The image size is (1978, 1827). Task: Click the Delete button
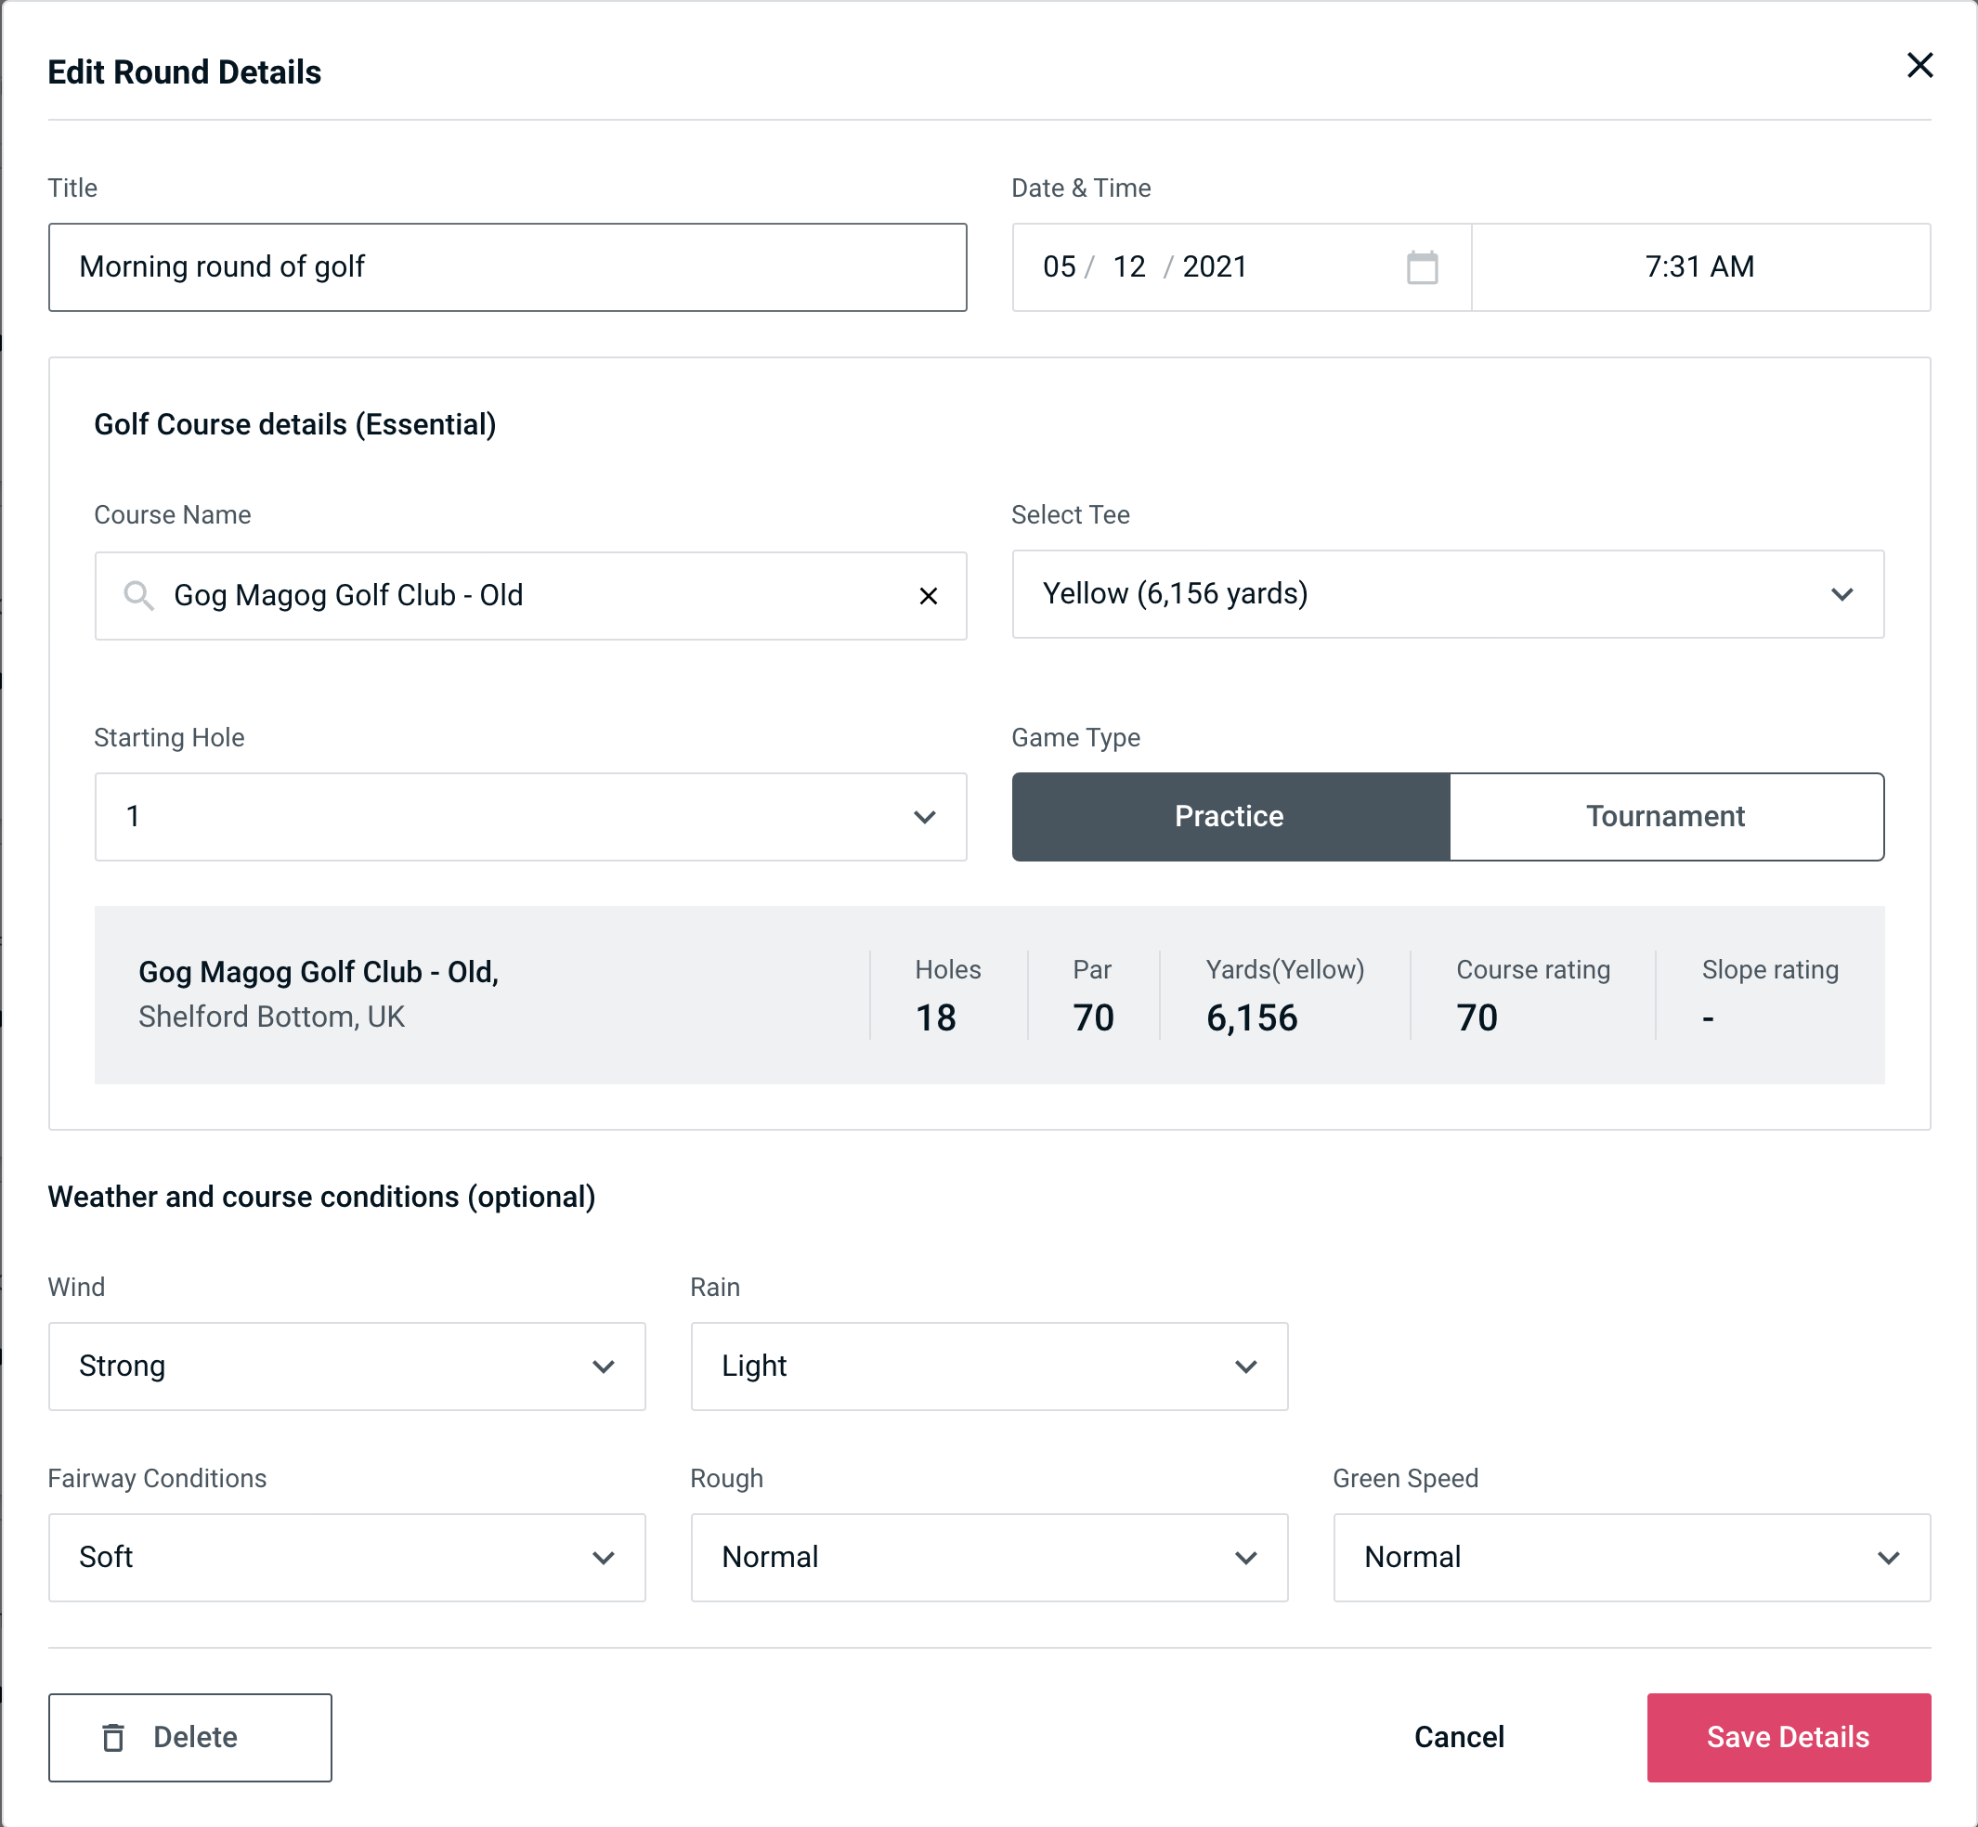click(191, 1738)
